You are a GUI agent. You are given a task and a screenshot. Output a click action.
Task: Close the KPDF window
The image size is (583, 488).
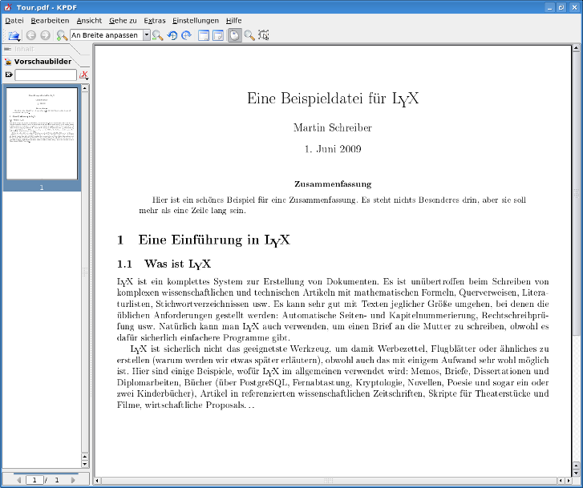coord(574,7)
